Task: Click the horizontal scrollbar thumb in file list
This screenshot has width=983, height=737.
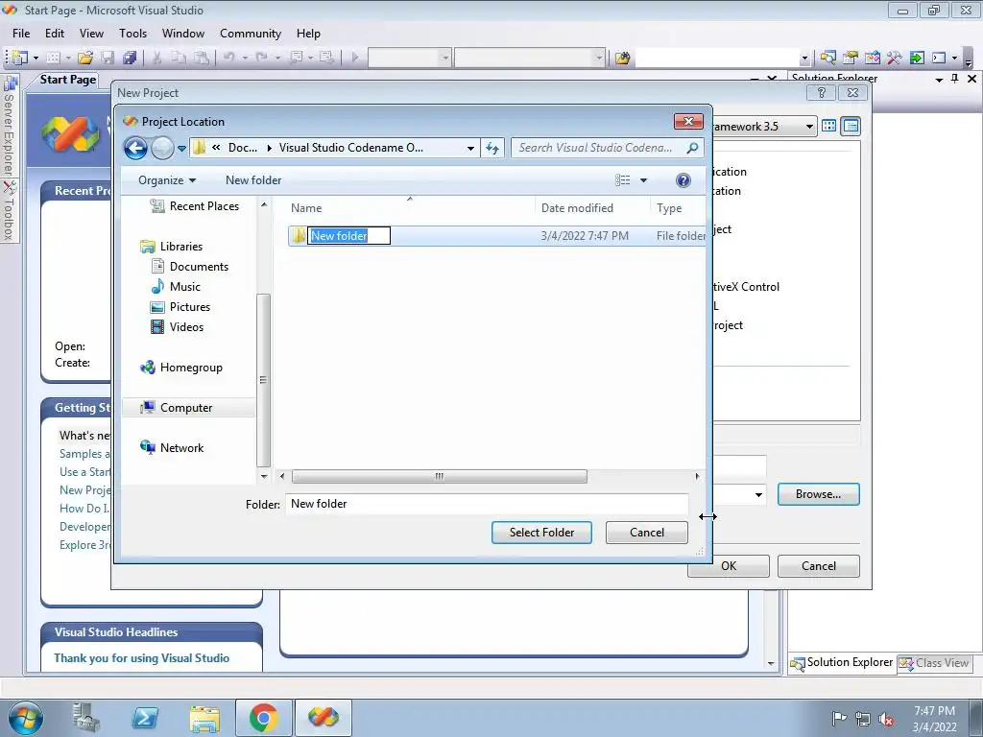Action: (439, 477)
